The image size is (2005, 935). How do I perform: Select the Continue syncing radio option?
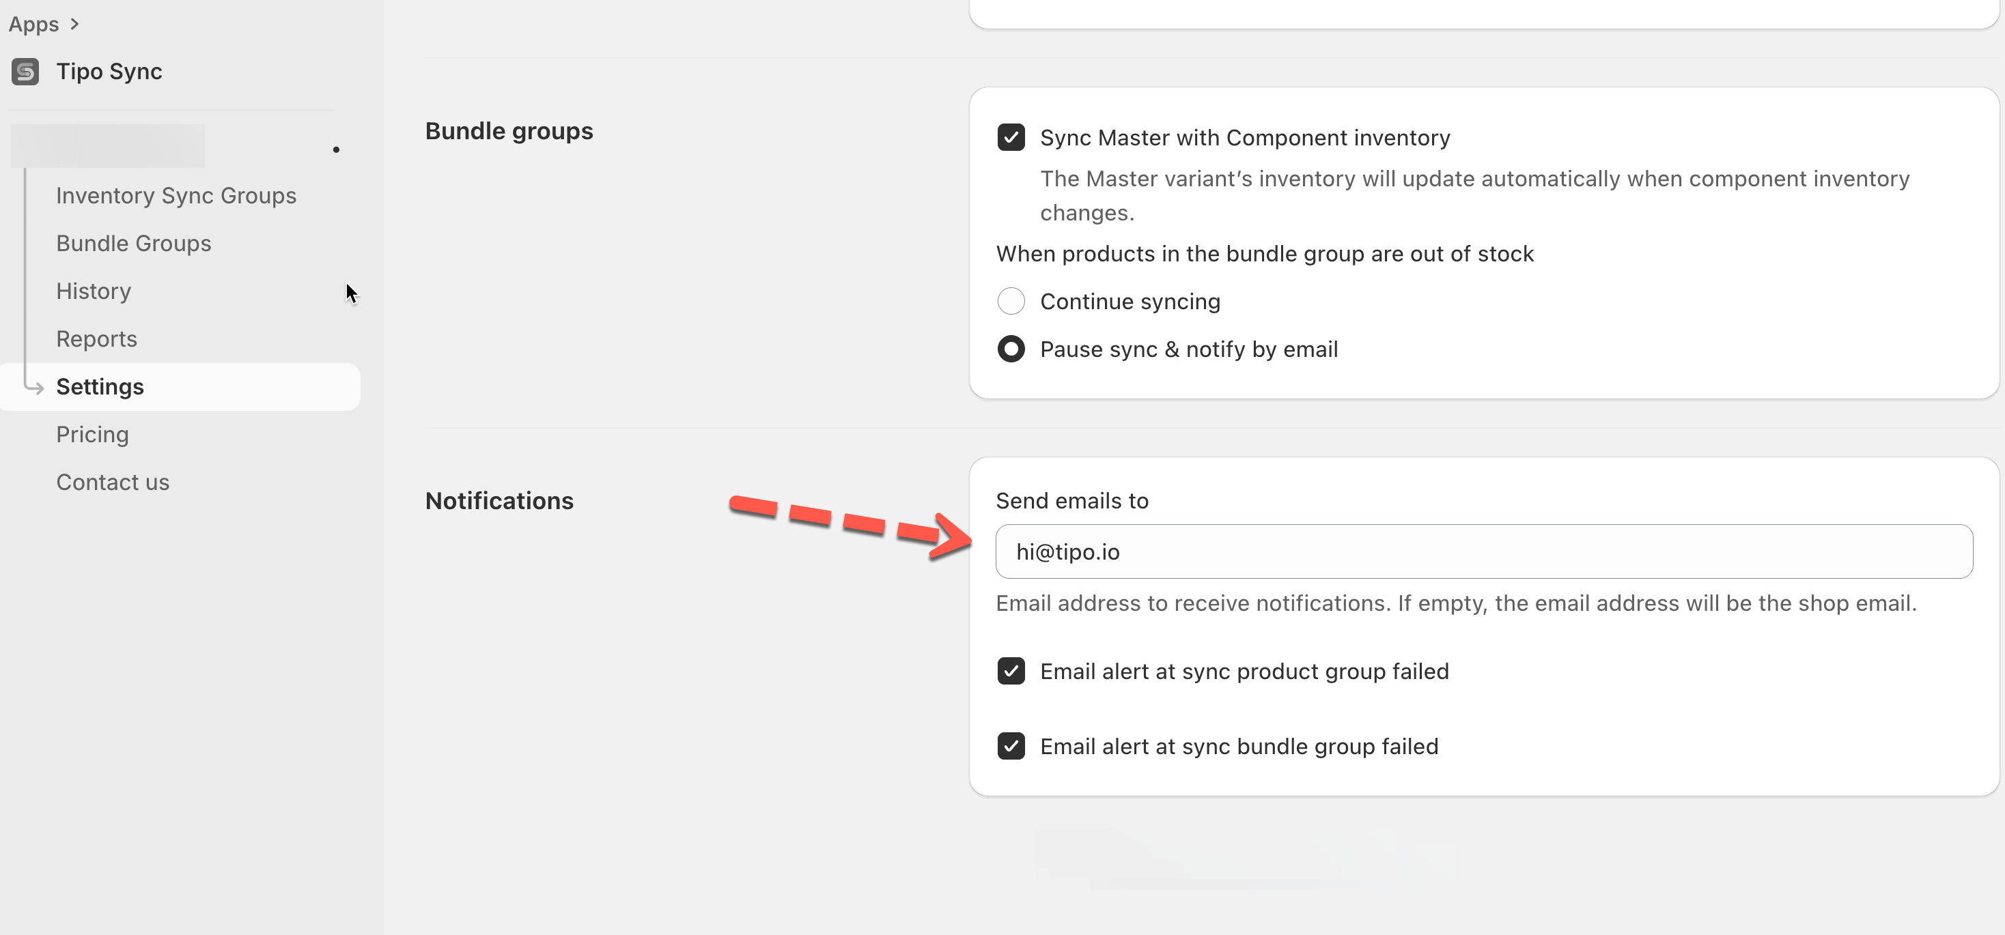click(1011, 302)
